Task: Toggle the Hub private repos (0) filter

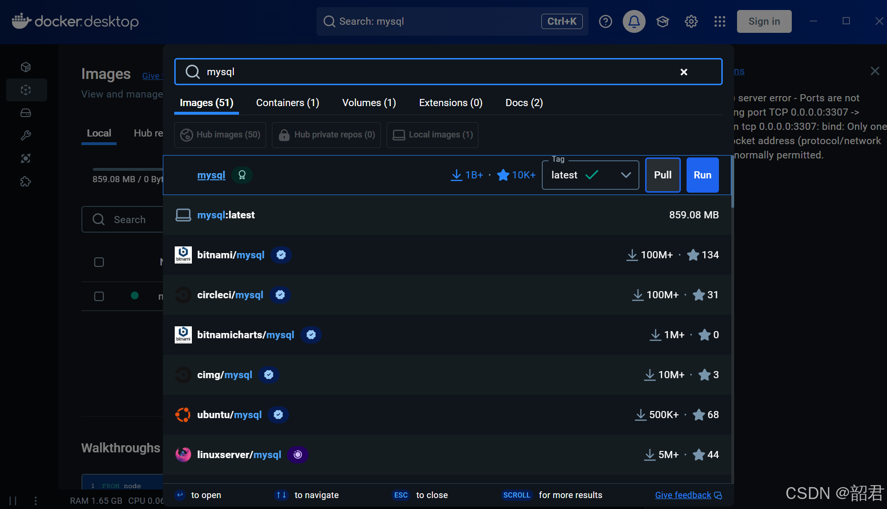Action: tap(326, 135)
